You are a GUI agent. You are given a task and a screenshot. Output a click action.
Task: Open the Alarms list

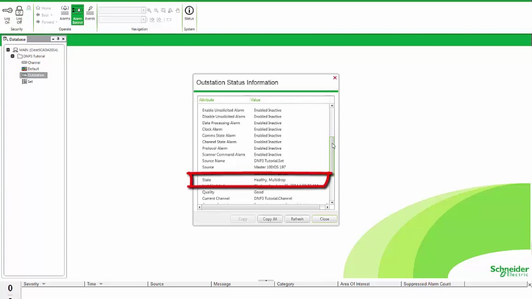click(65, 13)
